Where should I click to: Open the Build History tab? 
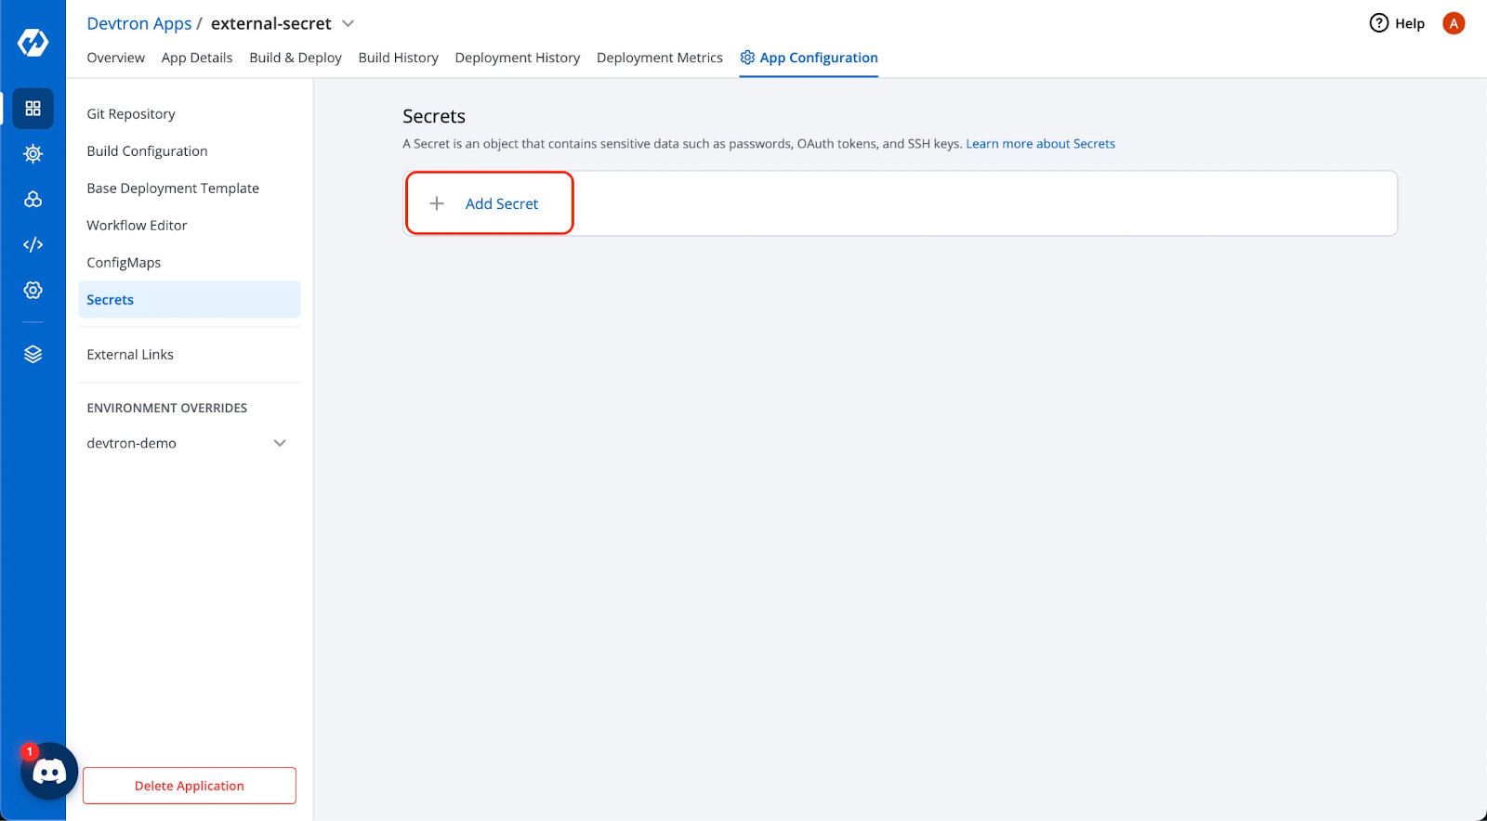point(399,58)
